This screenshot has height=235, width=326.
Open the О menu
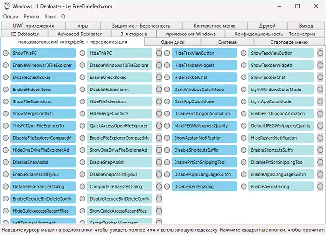point(63,17)
